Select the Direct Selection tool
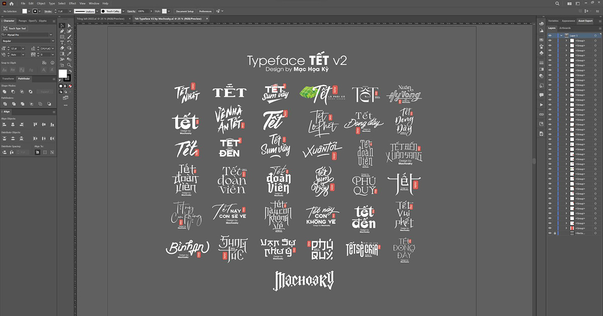 click(x=69, y=26)
